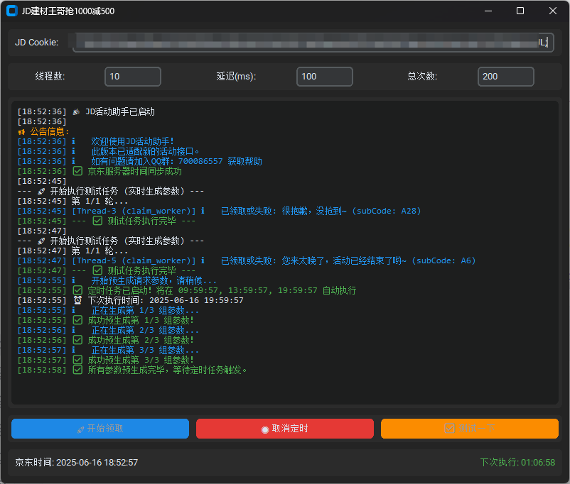
Task: Click the 京东时间 clock text in status bar
Action: coord(77,462)
